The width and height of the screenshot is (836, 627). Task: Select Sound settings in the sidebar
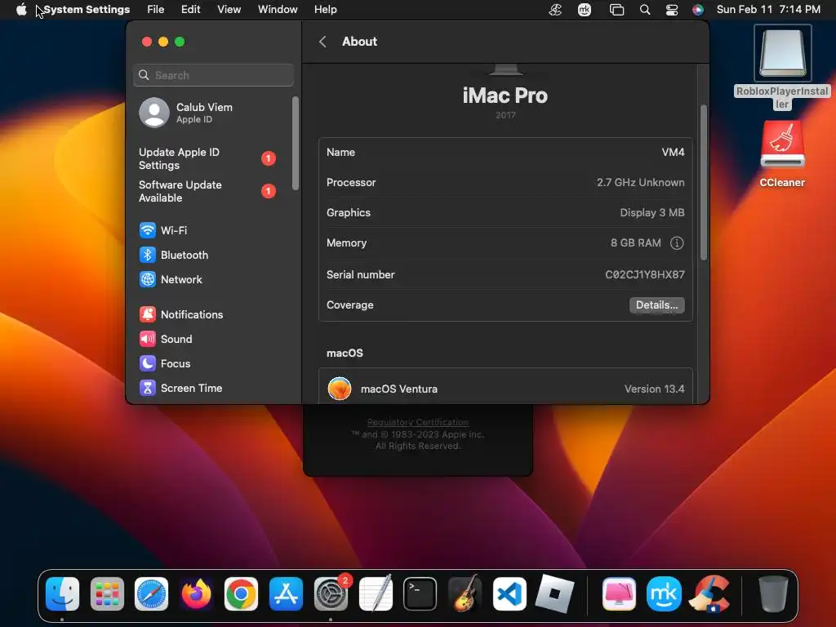pos(166,339)
